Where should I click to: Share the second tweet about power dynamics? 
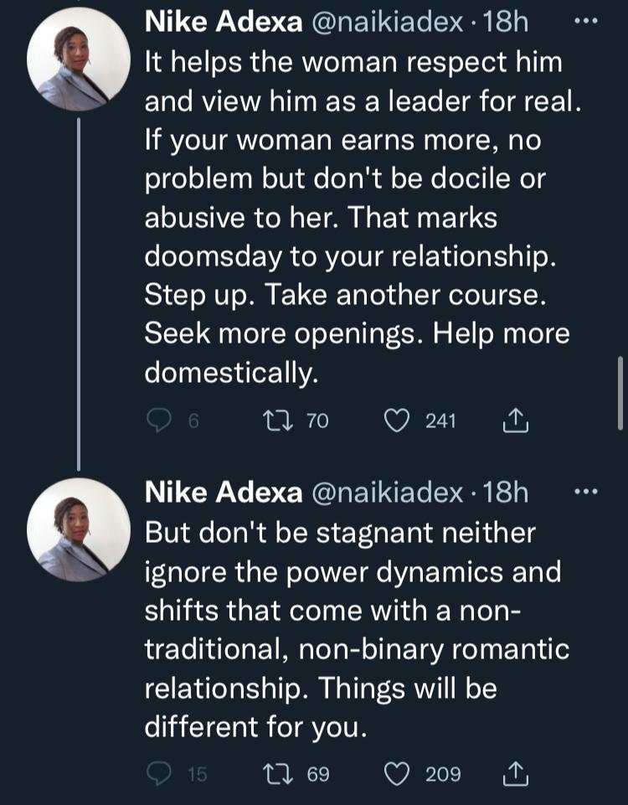click(517, 773)
